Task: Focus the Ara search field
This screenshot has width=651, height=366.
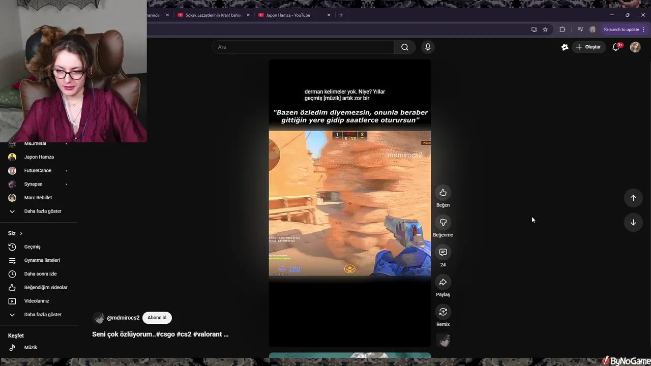Action: pyautogui.click(x=304, y=47)
